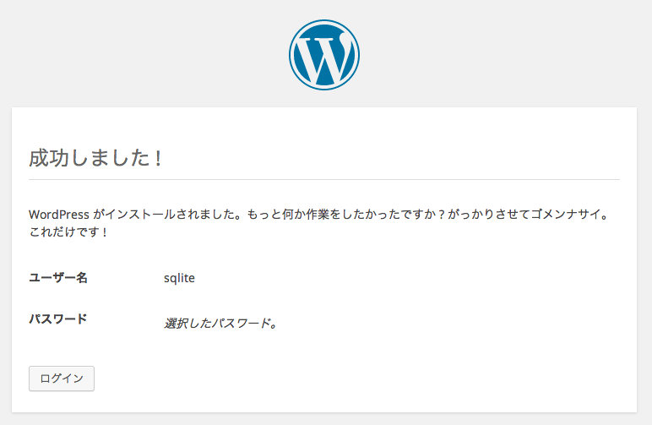Image resolution: width=652 pixels, height=425 pixels.
Task: Click the word WordPress in the paragraph
Action: point(58,215)
